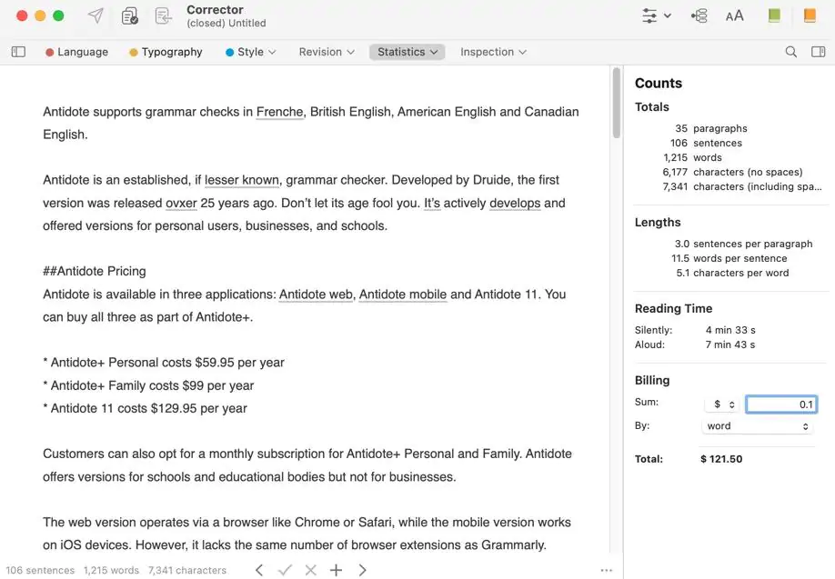Click the document return arrow icon
The image size is (835, 579).
pos(163,16)
